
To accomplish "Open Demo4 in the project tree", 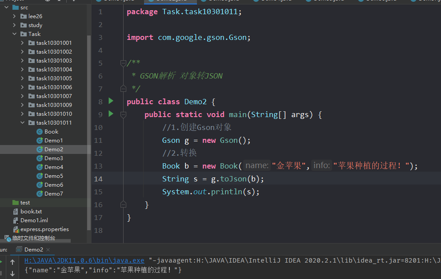I will coord(53,167).
